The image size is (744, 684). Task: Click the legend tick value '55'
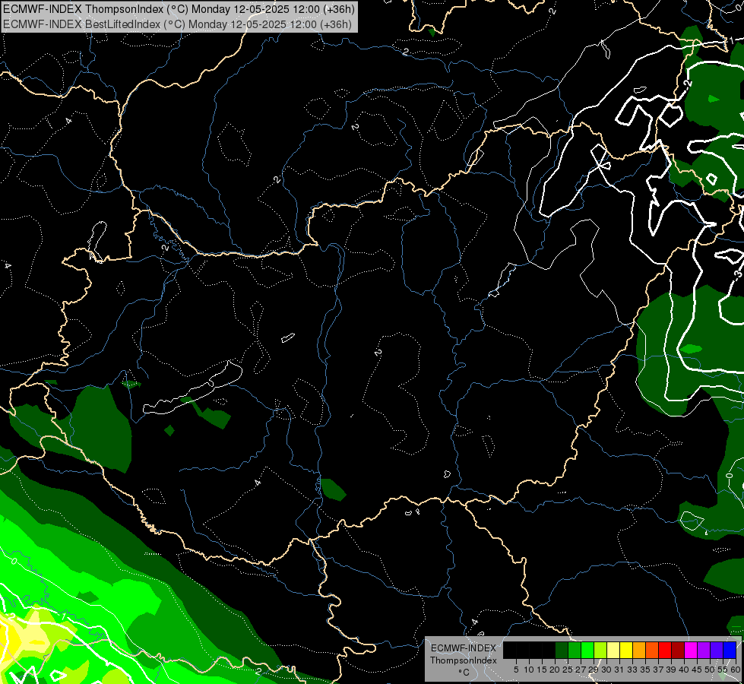(723, 670)
